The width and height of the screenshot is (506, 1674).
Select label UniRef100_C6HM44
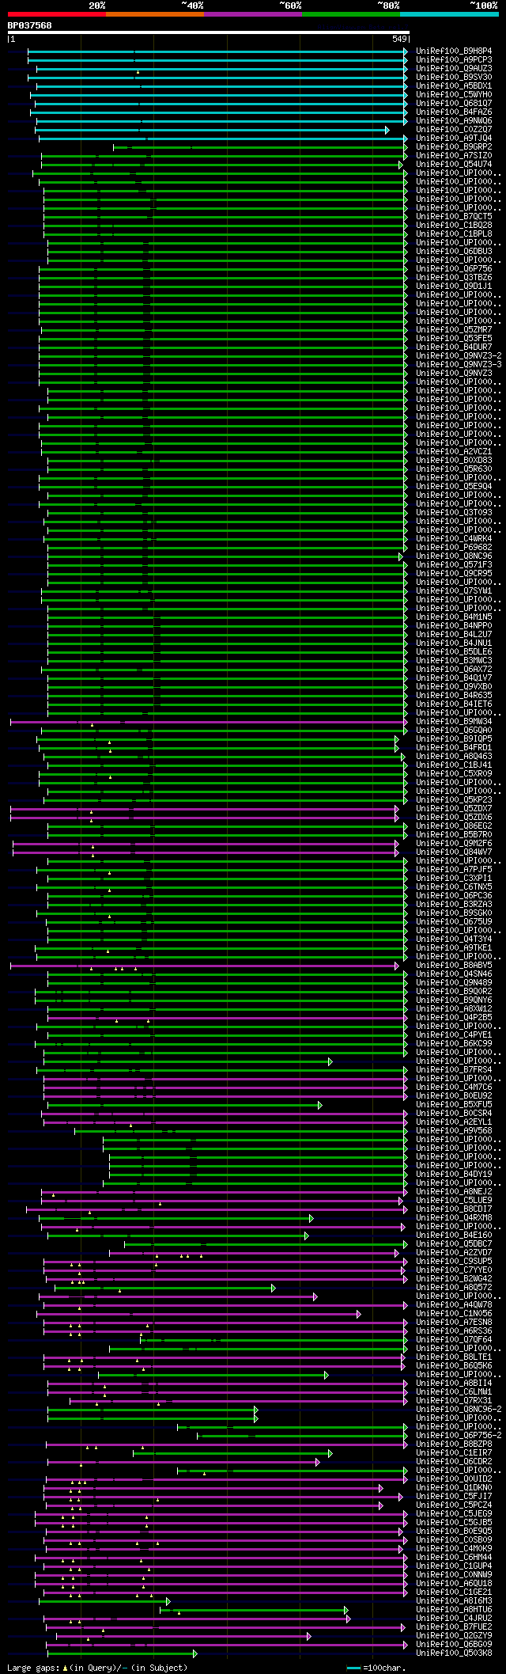point(454,1558)
